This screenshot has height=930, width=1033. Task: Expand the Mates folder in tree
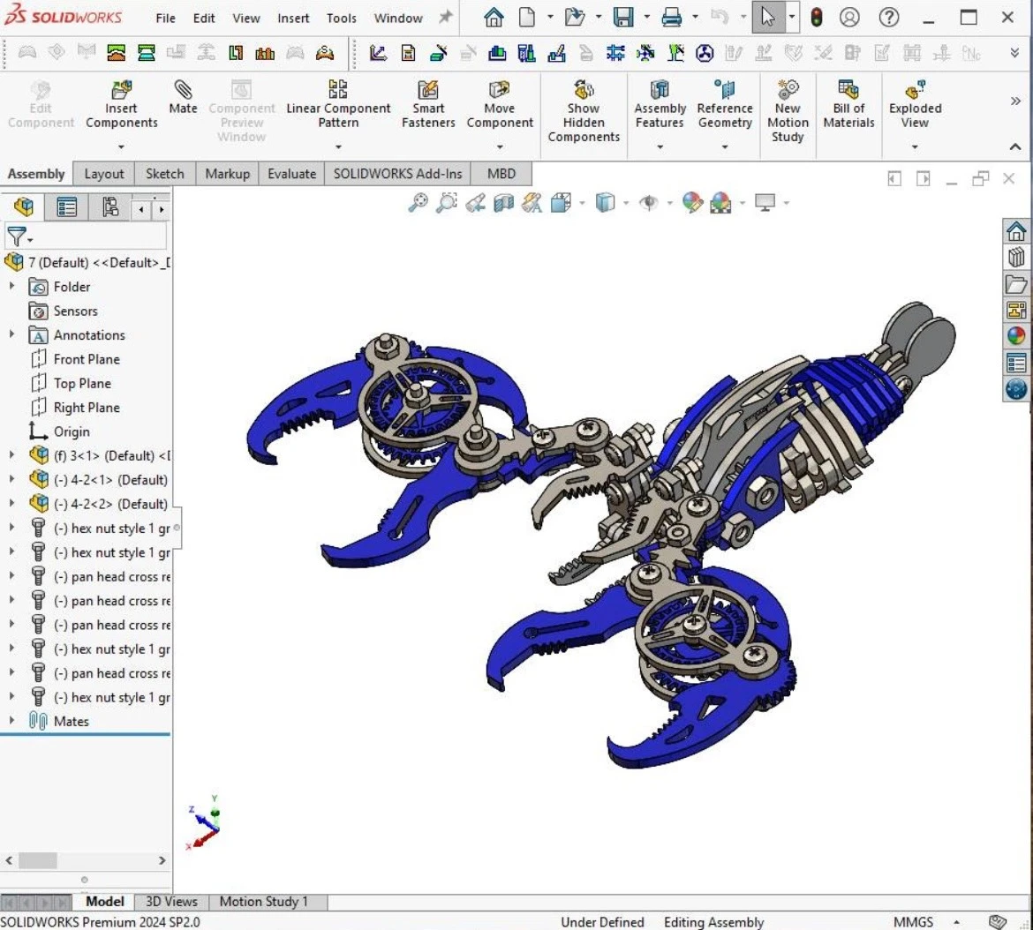11,721
